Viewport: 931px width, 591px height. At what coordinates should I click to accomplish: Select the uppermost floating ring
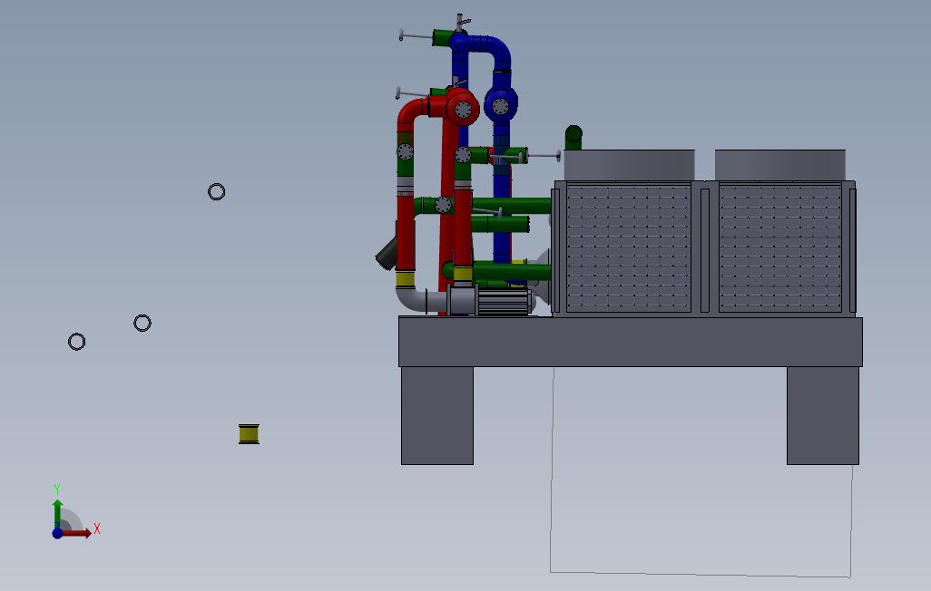click(x=217, y=191)
